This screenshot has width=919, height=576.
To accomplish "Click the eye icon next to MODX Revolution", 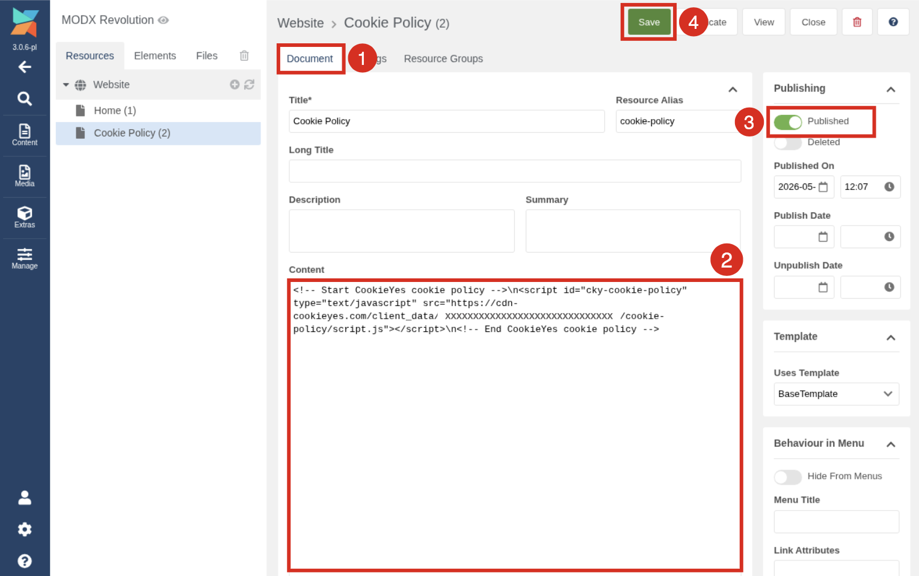I will (x=163, y=20).
